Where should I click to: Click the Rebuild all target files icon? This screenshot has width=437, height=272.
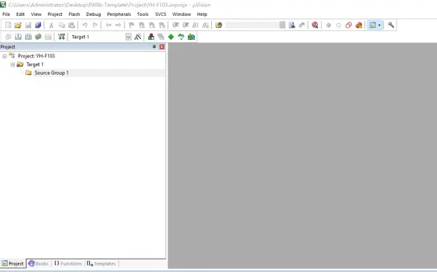(x=28, y=37)
